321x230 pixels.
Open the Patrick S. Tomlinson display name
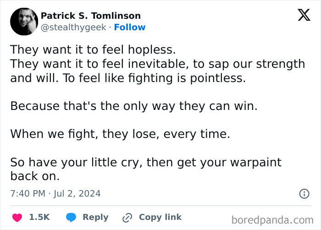[91, 16]
